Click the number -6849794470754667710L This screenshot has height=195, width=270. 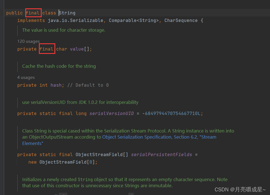pyautogui.click(x=171, y=113)
